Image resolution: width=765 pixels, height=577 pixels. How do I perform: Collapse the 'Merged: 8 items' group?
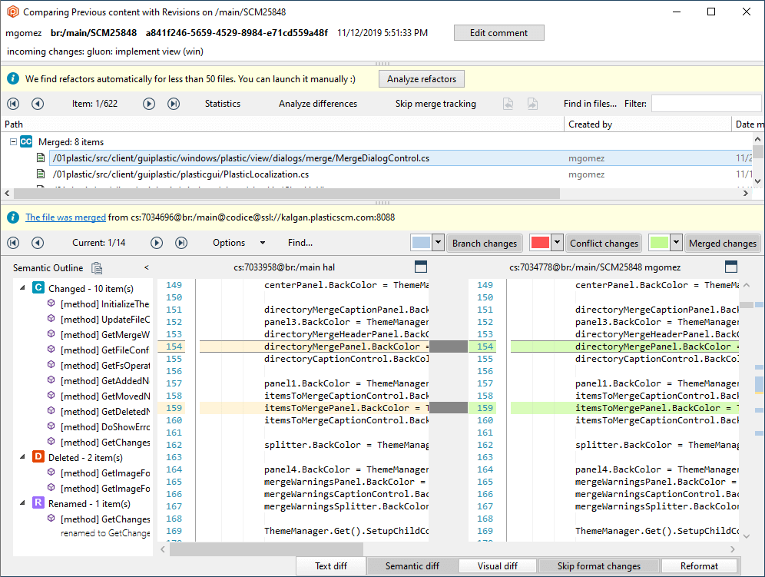coord(13,141)
